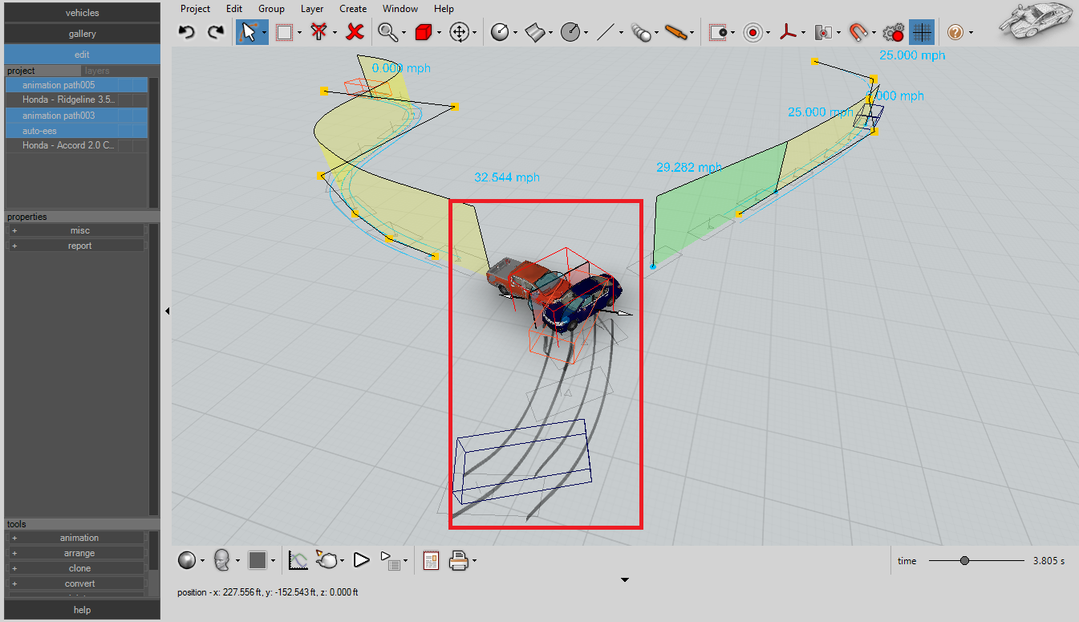1079x622 pixels.
Task: Select Honda - Accord item in project list
Action: 77,146
